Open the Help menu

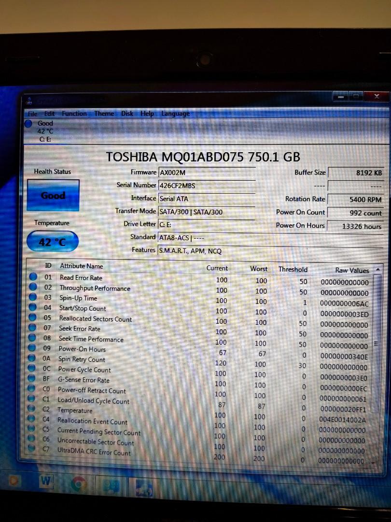point(147,114)
